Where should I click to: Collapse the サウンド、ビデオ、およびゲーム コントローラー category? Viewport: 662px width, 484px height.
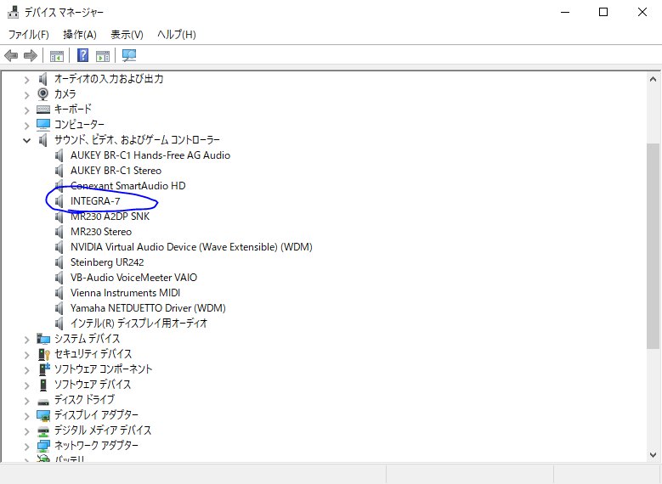tap(26, 140)
